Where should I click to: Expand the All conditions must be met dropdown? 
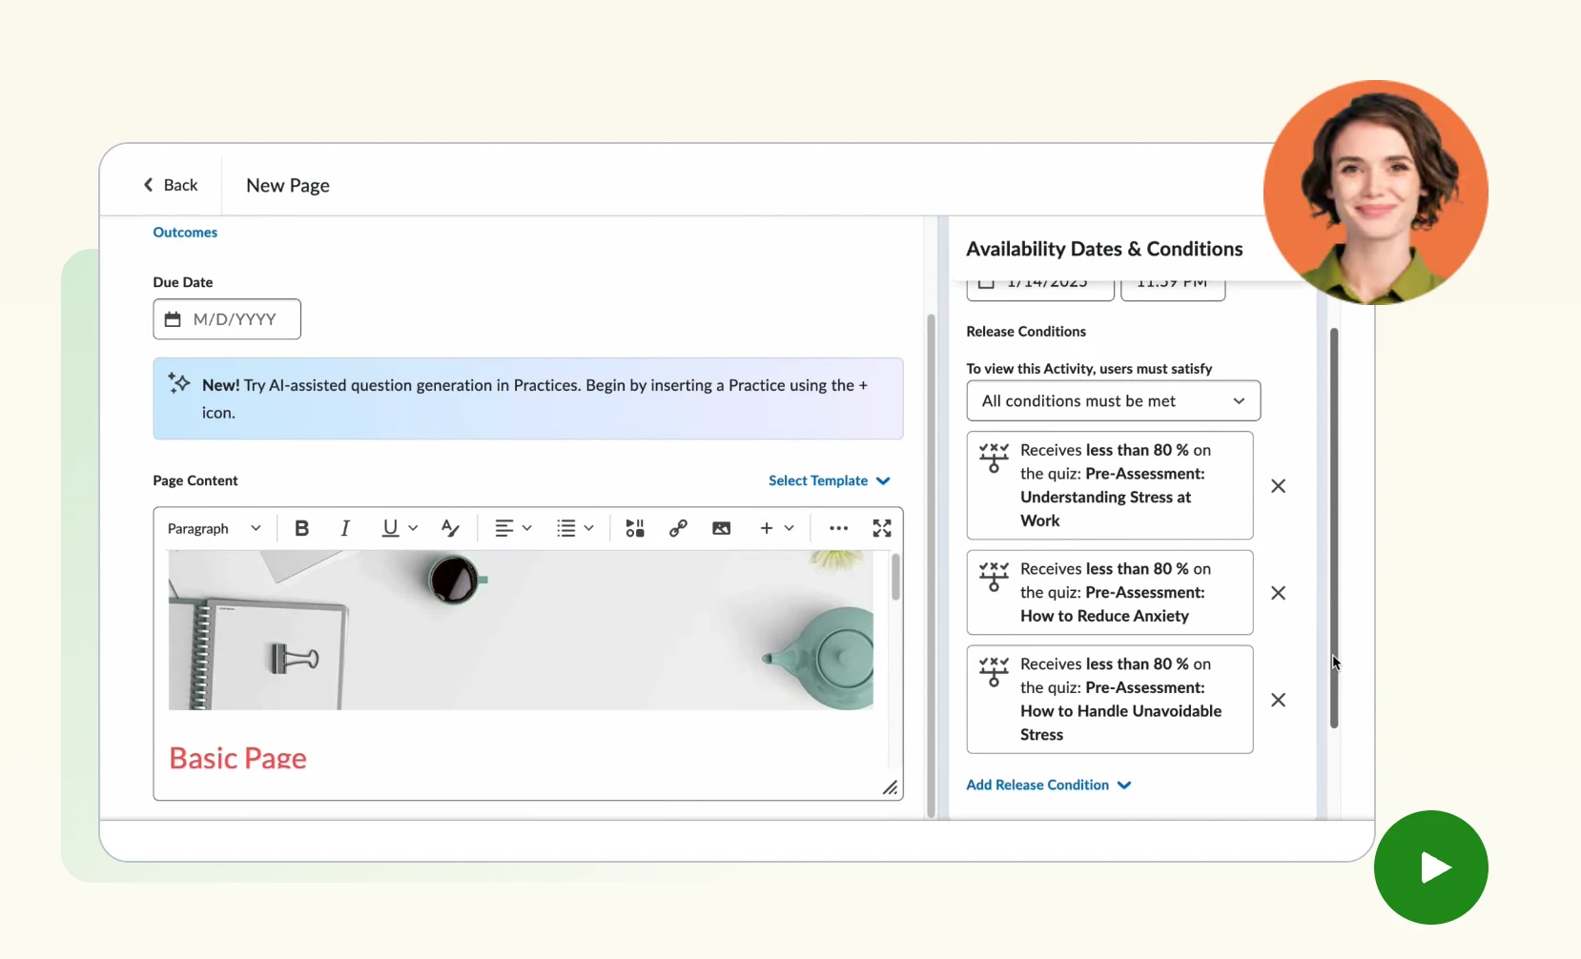[1113, 401]
